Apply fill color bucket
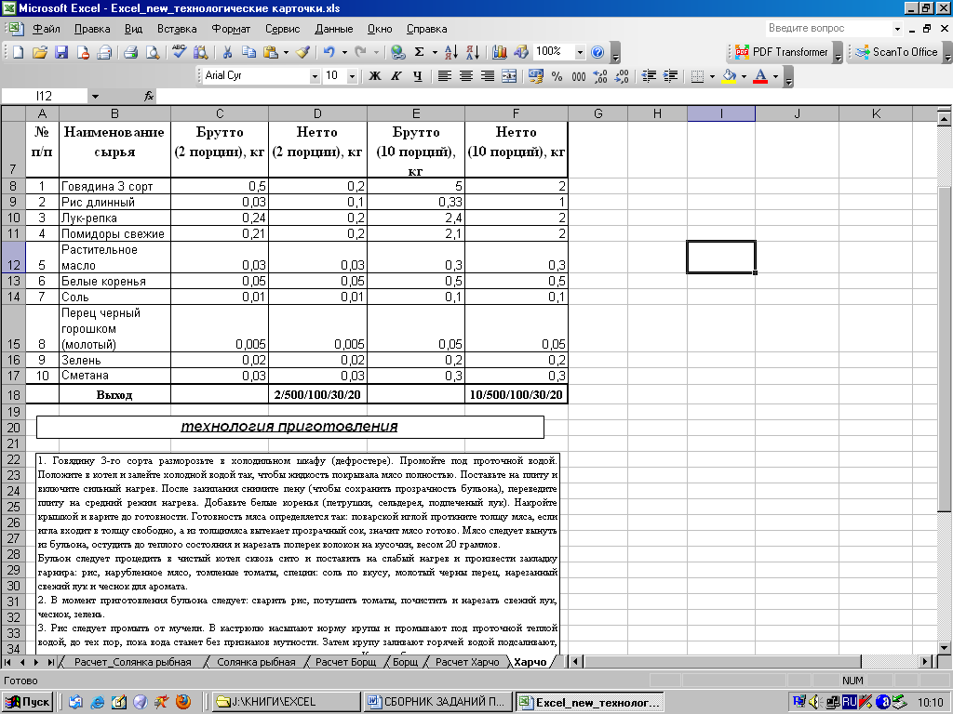Viewport: 953px width, 714px height. (x=729, y=76)
